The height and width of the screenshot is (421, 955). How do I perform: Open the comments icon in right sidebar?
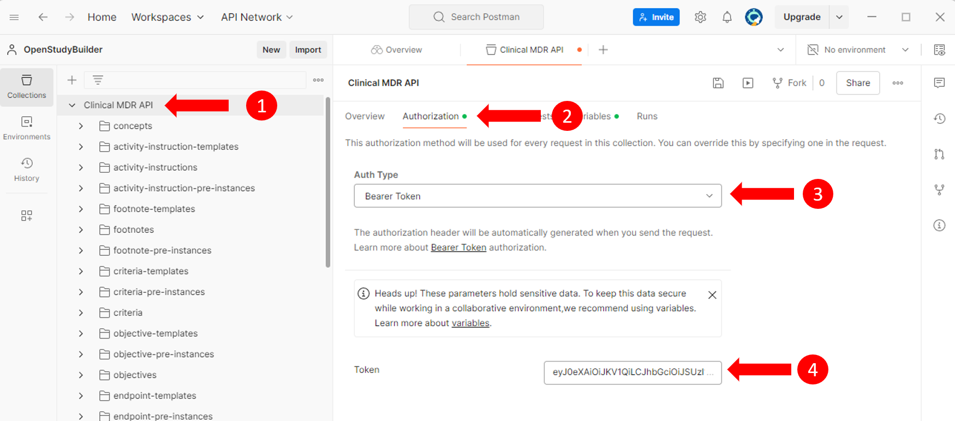(939, 83)
